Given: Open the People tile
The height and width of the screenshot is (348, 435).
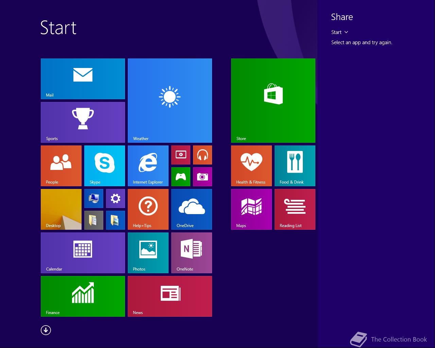Looking at the screenshot, I should [x=61, y=166].
